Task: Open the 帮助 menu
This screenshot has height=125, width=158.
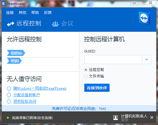Action: [x=35, y=12]
